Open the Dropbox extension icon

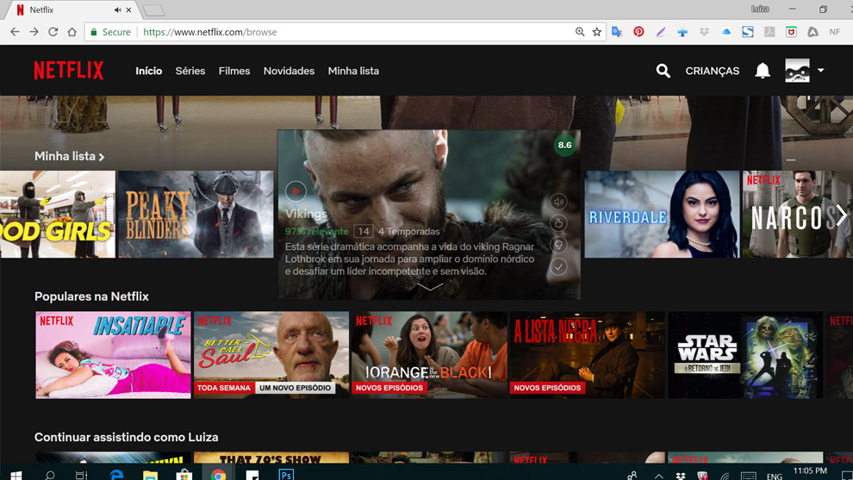[704, 32]
